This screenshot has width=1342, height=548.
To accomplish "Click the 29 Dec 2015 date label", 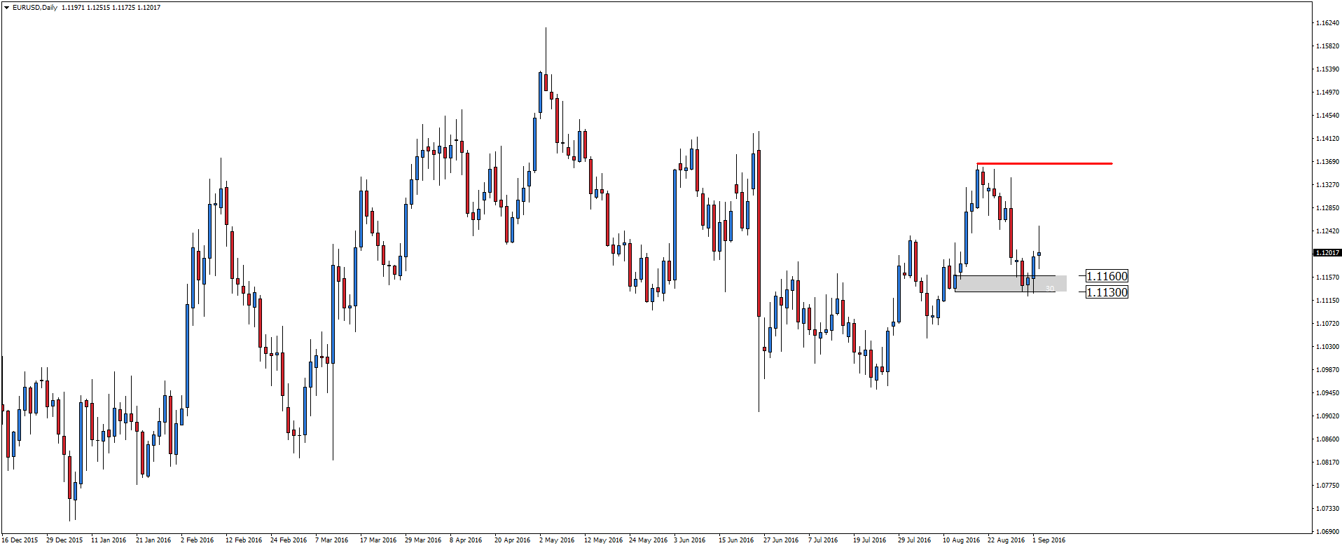I will [x=64, y=540].
